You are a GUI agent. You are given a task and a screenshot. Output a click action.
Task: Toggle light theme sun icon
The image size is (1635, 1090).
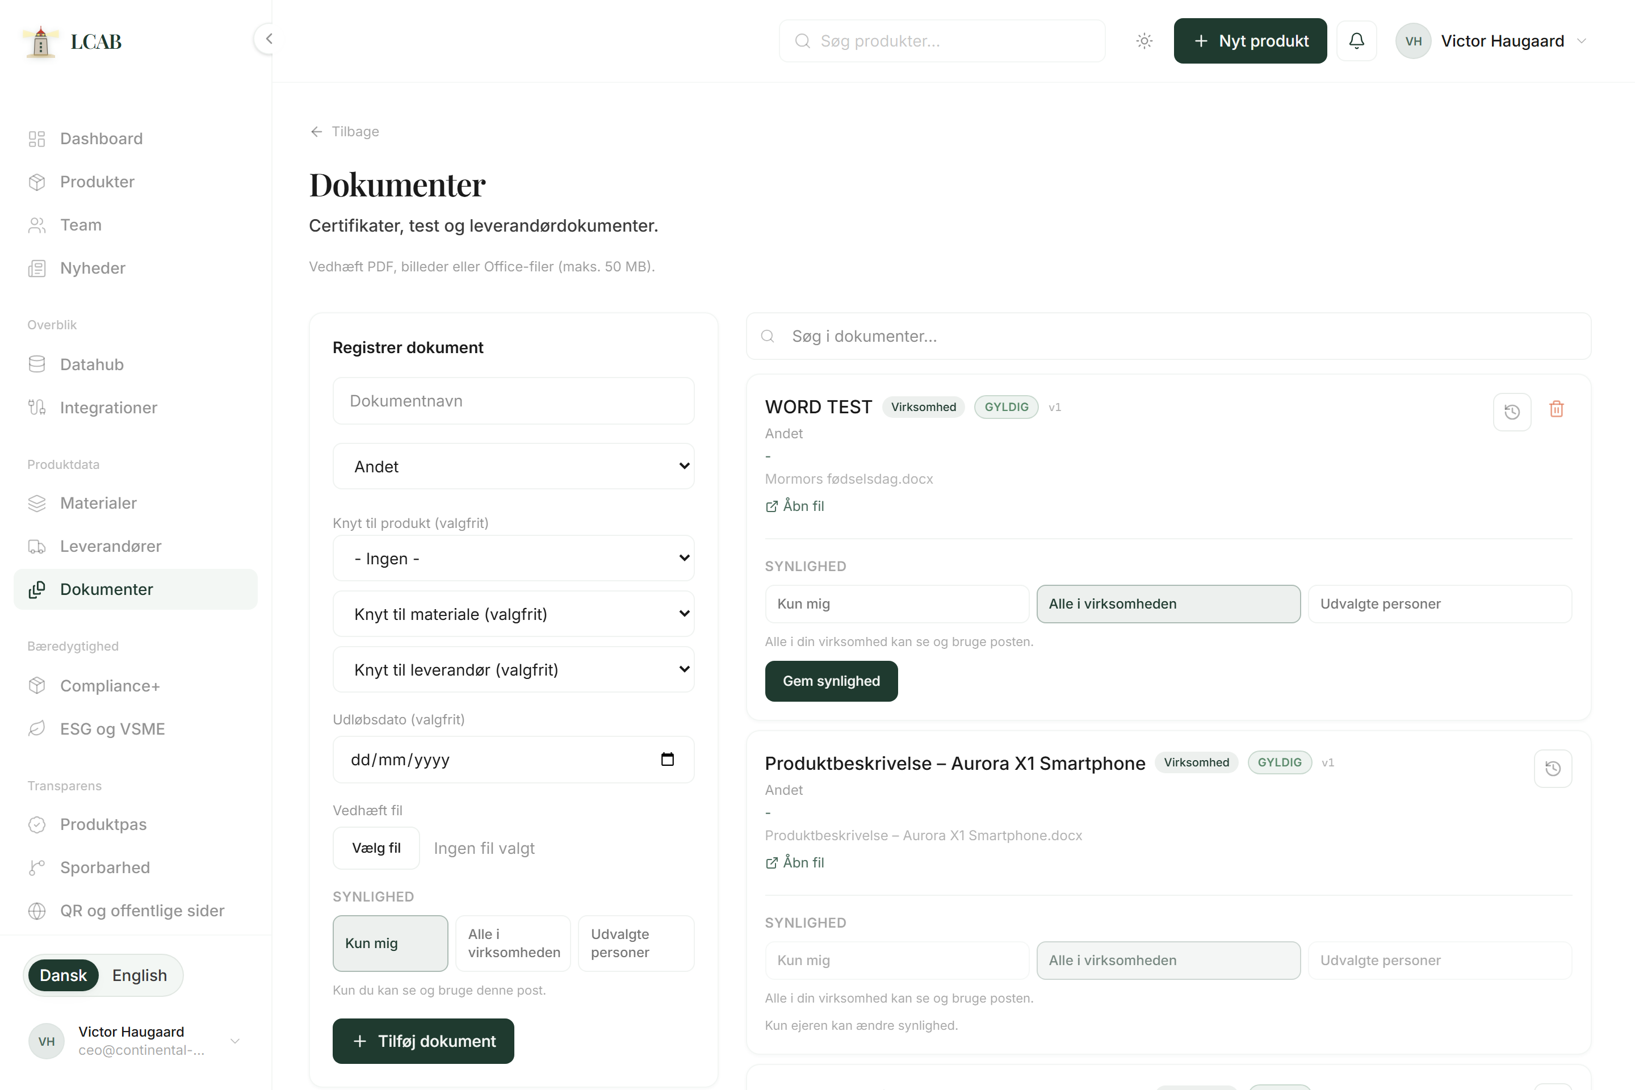coord(1144,41)
